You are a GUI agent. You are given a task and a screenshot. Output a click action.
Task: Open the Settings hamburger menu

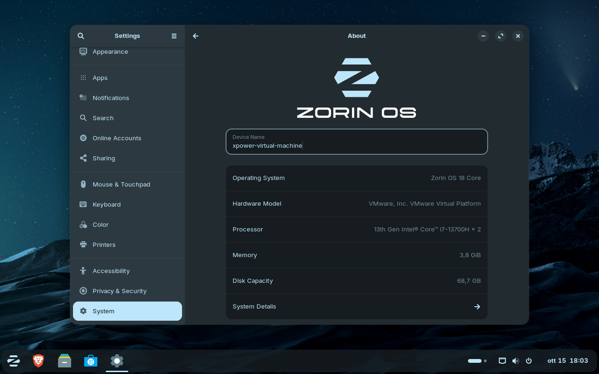coord(174,36)
